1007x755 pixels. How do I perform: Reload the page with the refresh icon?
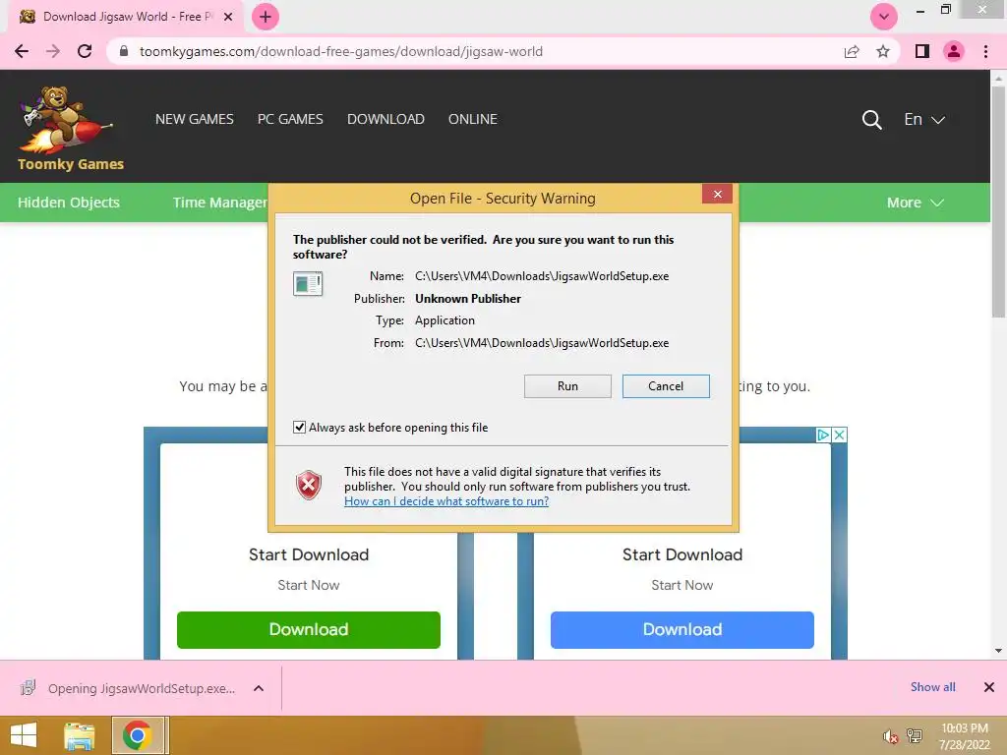pos(85,51)
